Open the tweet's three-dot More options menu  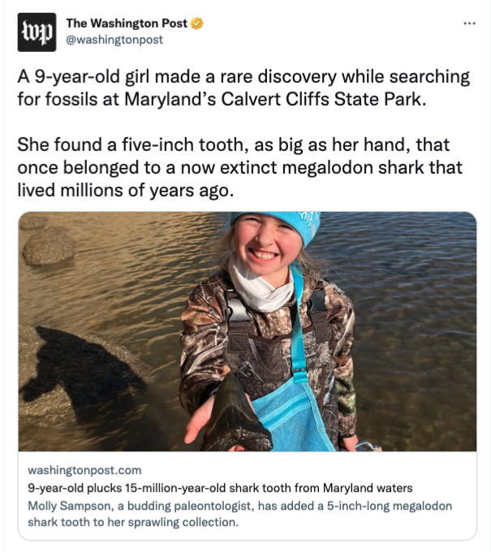pyautogui.click(x=469, y=24)
